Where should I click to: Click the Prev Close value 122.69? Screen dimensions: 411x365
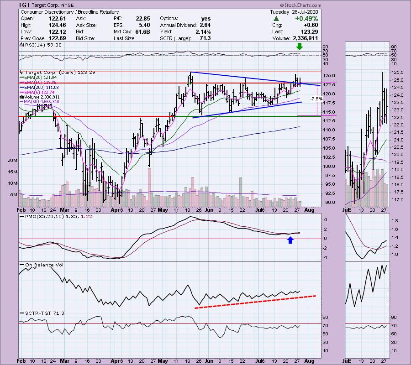(58, 38)
